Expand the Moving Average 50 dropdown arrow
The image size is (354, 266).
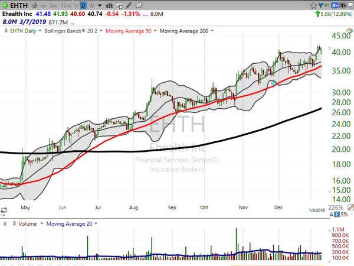(155, 31)
